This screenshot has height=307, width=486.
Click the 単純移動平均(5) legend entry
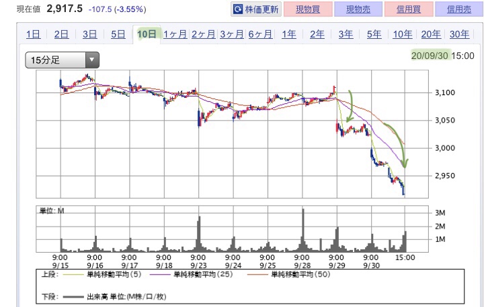pyautogui.click(x=102, y=274)
